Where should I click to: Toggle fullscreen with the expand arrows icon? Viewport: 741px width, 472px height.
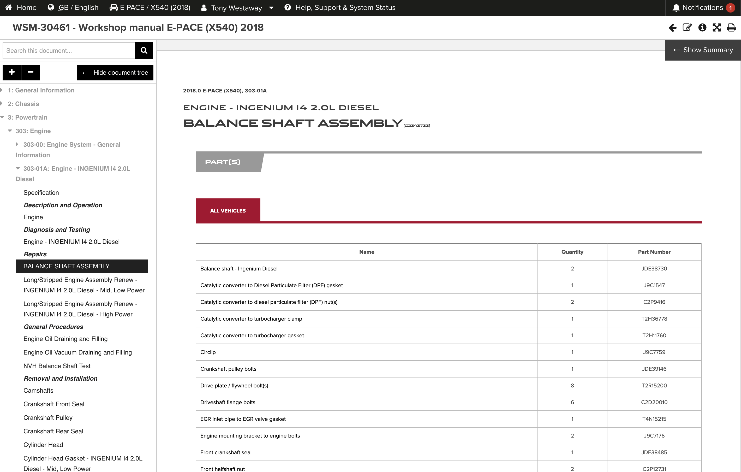click(717, 28)
